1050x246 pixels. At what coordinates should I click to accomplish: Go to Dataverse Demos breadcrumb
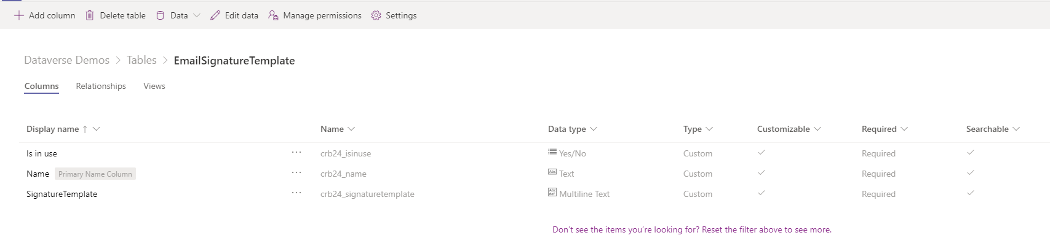[66, 60]
